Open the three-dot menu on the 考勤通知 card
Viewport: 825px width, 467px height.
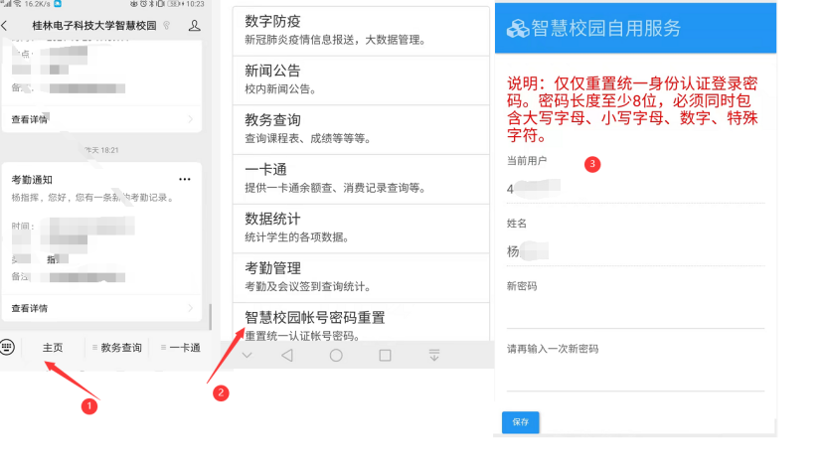tap(185, 179)
